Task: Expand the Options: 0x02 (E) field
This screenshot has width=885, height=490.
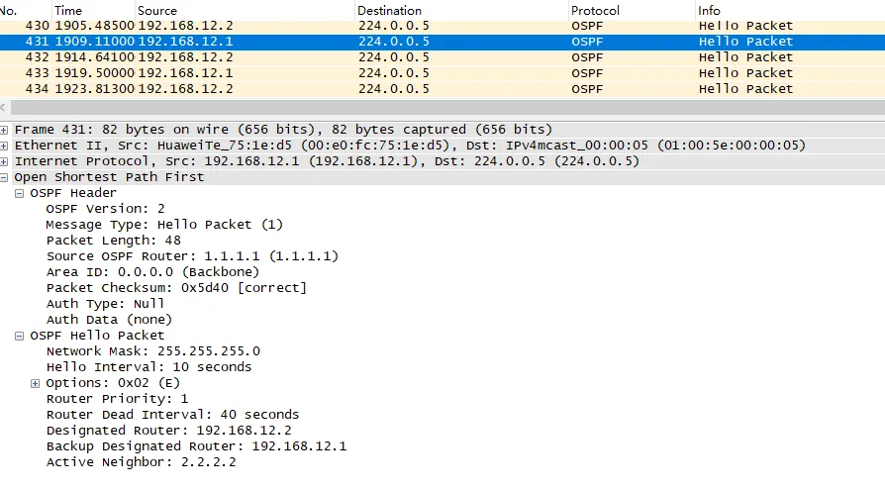Action: coord(36,383)
